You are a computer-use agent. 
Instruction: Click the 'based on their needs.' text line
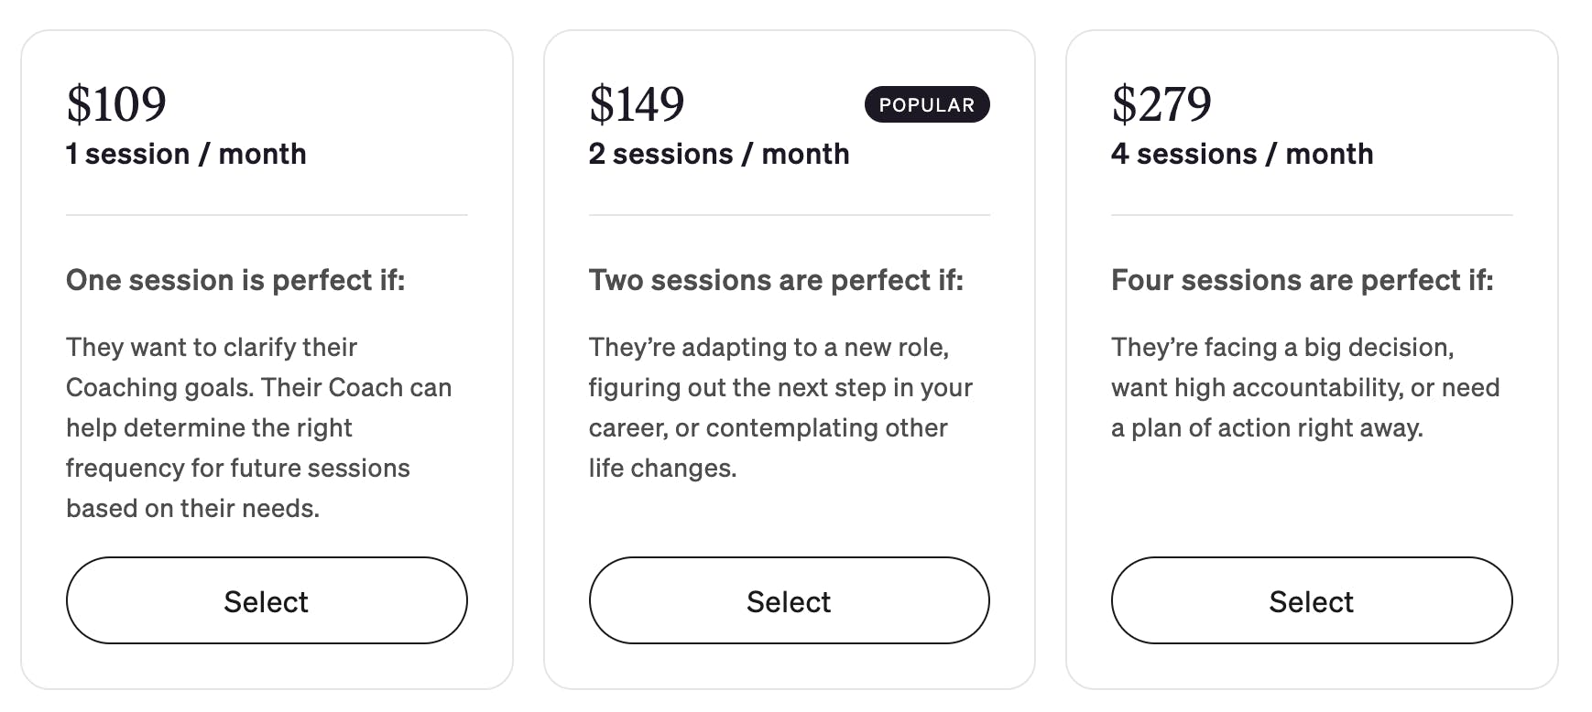(192, 509)
